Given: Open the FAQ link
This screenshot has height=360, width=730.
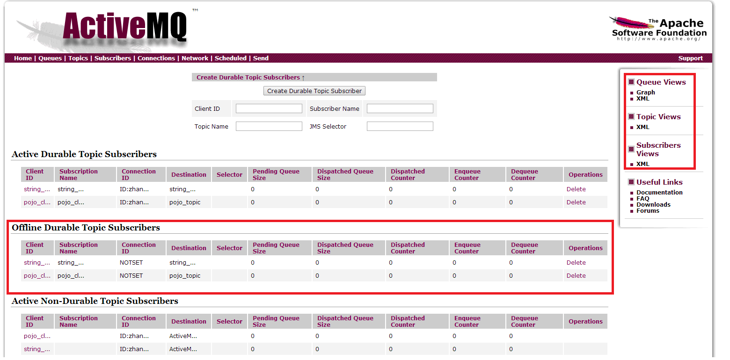Looking at the screenshot, I should pos(643,199).
